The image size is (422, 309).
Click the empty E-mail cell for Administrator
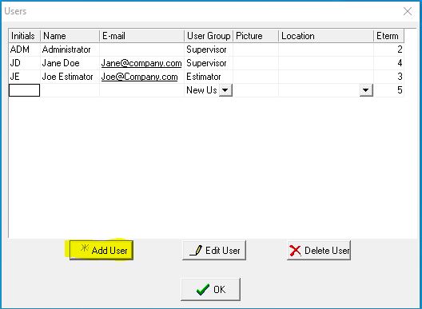(141, 50)
